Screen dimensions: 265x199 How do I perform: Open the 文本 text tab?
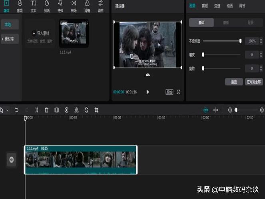coord(33,6)
